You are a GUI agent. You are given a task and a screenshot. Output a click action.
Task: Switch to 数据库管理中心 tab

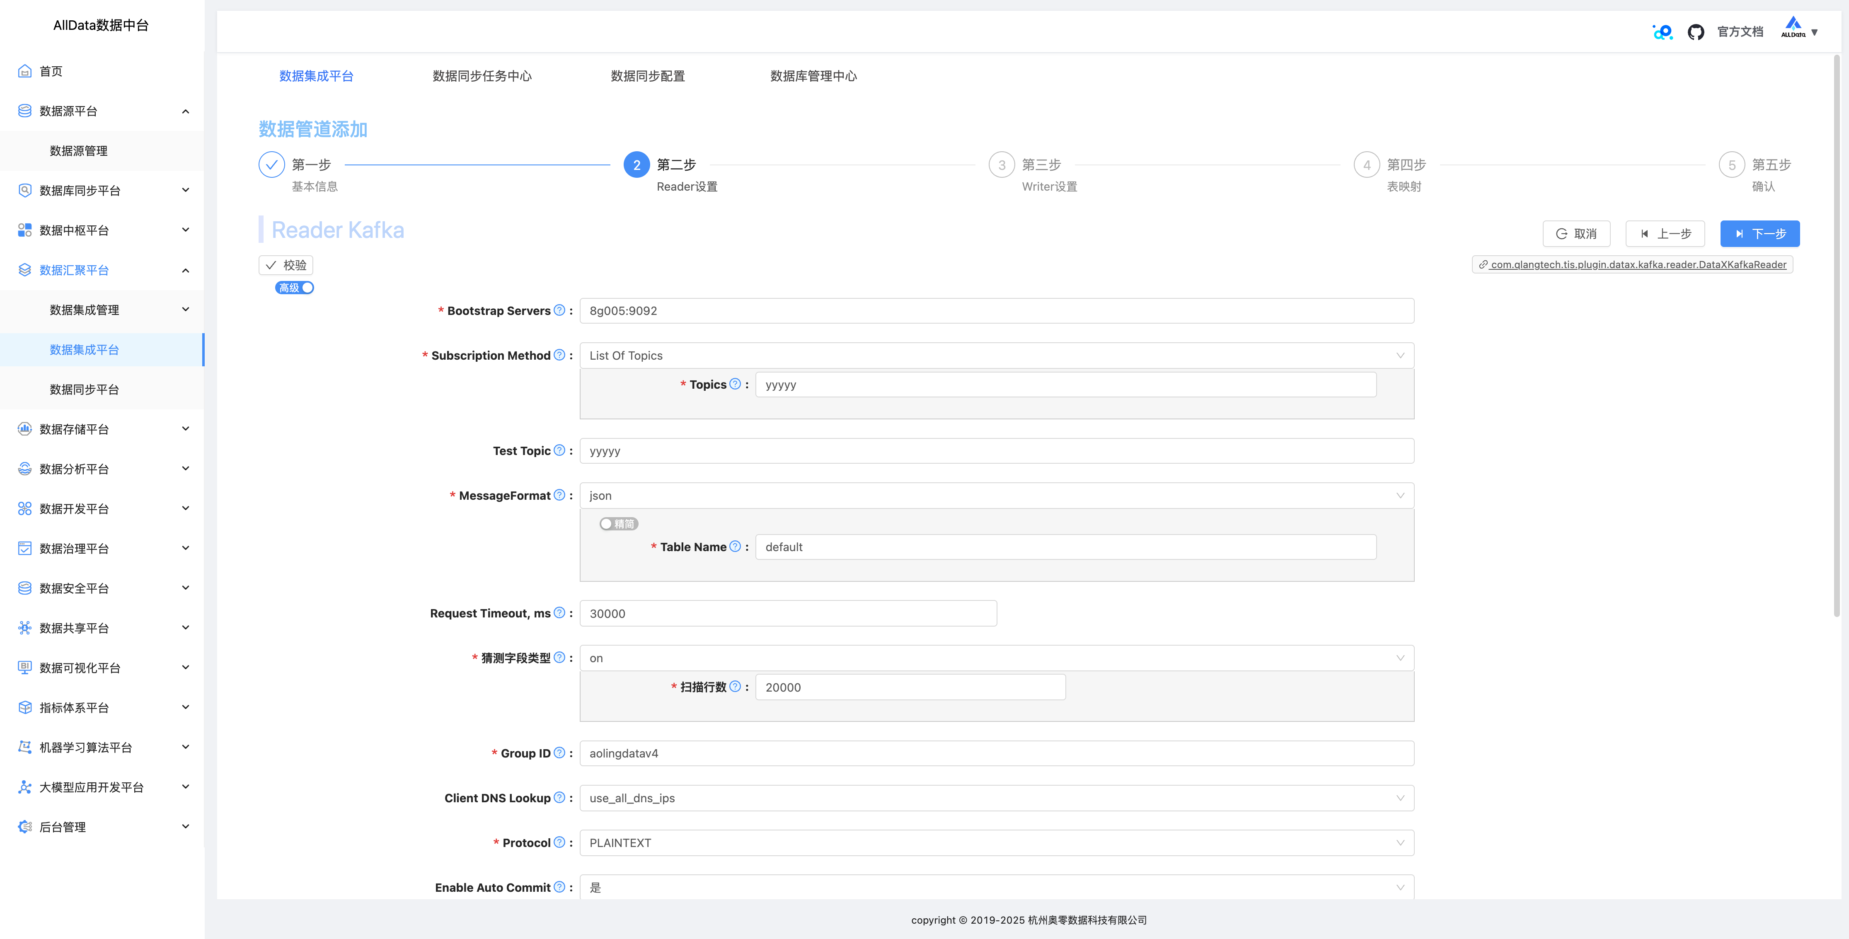pos(813,76)
